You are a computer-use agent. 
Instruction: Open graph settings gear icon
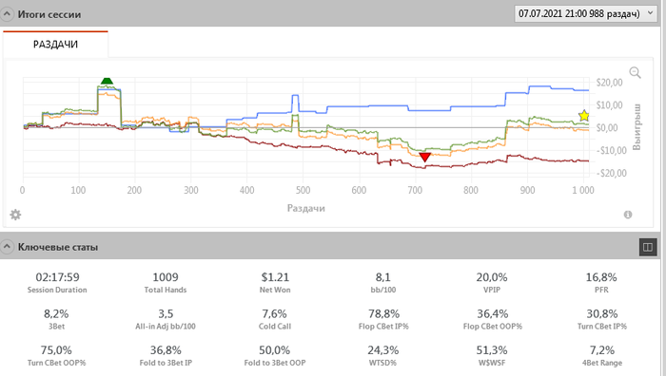tap(15, 215)
